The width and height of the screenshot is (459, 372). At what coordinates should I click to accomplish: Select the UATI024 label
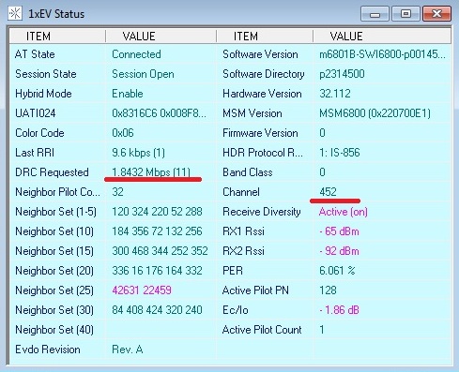[x=36, y=113]
